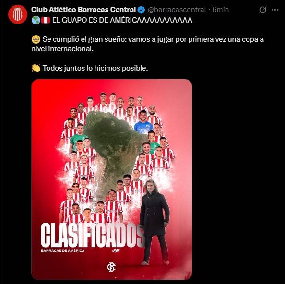Click the BARRACAS DE AMÉRICA caption
The height and width of the screenshot is (284, 285).
[x=63, y=251]
